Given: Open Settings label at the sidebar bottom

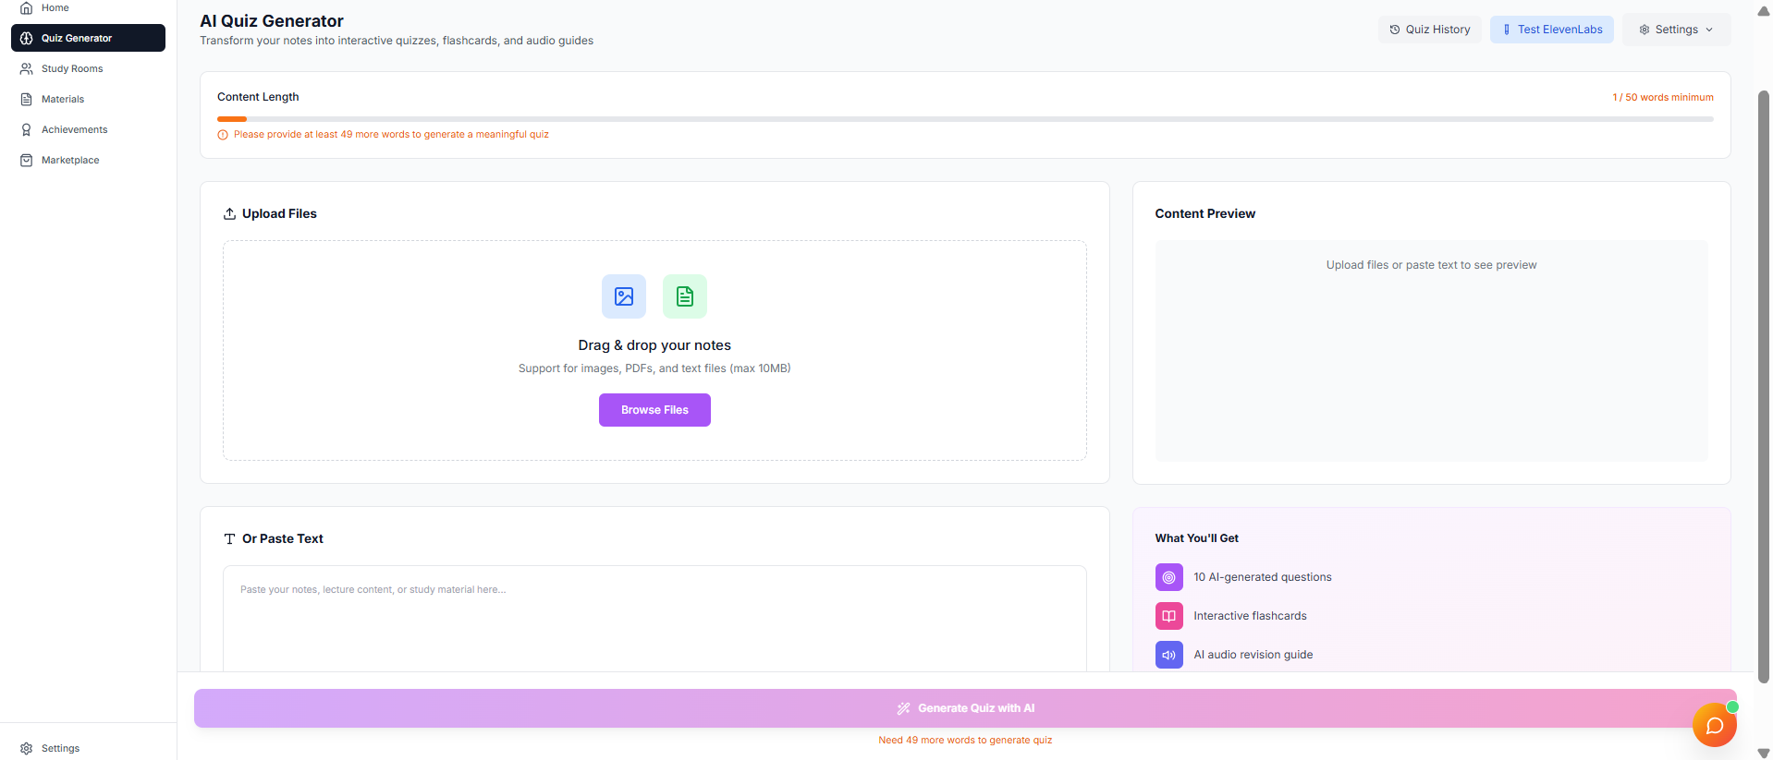Looking at the screenshot, I should (x=60, y=748).
